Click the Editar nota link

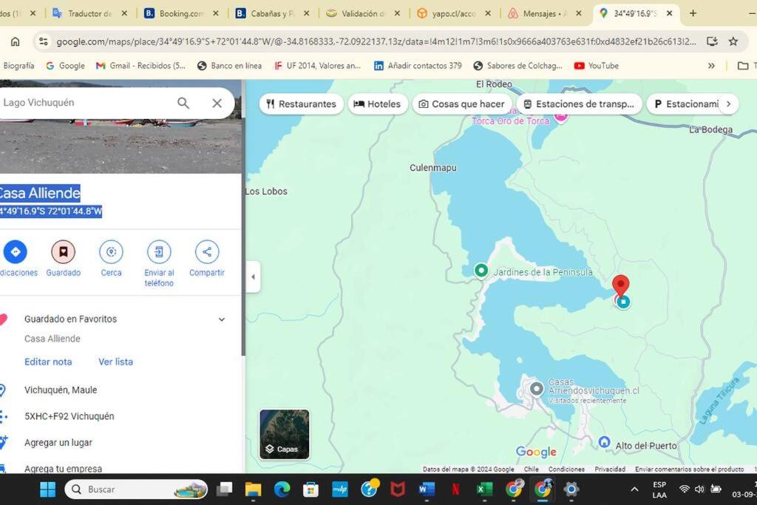(x=48, y=362)
